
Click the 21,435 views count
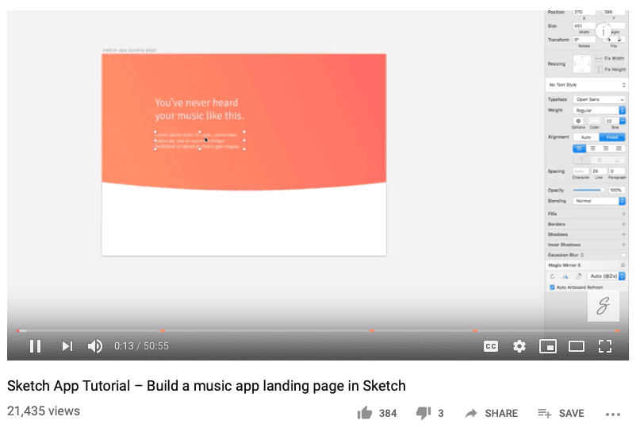pyautogui.click(x=44, y=411)
